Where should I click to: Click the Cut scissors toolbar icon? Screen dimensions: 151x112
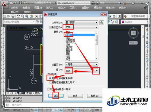point(37,16)
